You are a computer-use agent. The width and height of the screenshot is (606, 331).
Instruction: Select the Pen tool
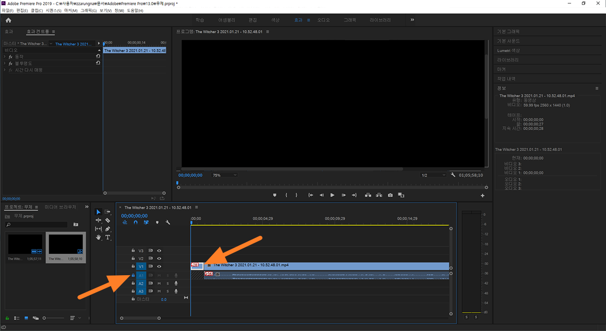click(x=107, y=229)
